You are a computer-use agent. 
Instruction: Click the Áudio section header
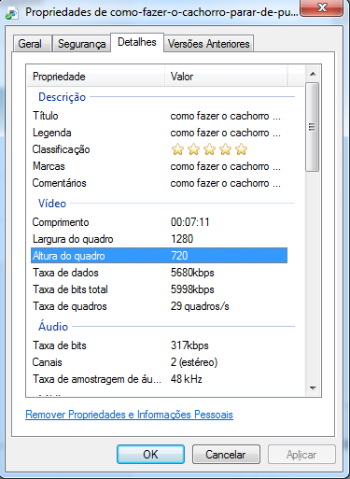click(x=53, y=326)
